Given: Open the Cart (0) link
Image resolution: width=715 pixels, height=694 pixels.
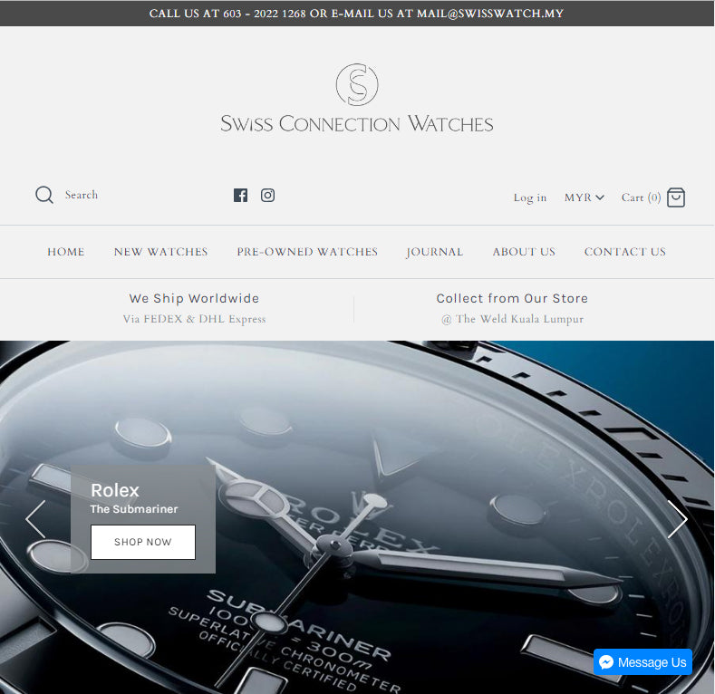Looking at the screenshot, I should pyautogui.click(x=641, y=198).
